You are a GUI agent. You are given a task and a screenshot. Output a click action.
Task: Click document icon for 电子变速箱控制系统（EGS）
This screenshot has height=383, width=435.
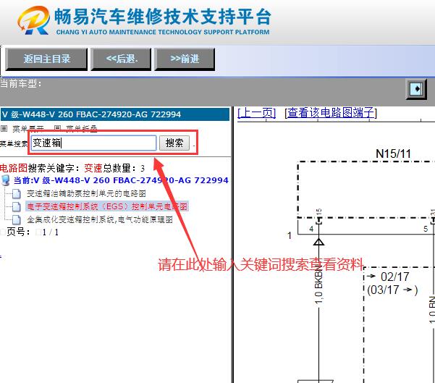[17, 206]
